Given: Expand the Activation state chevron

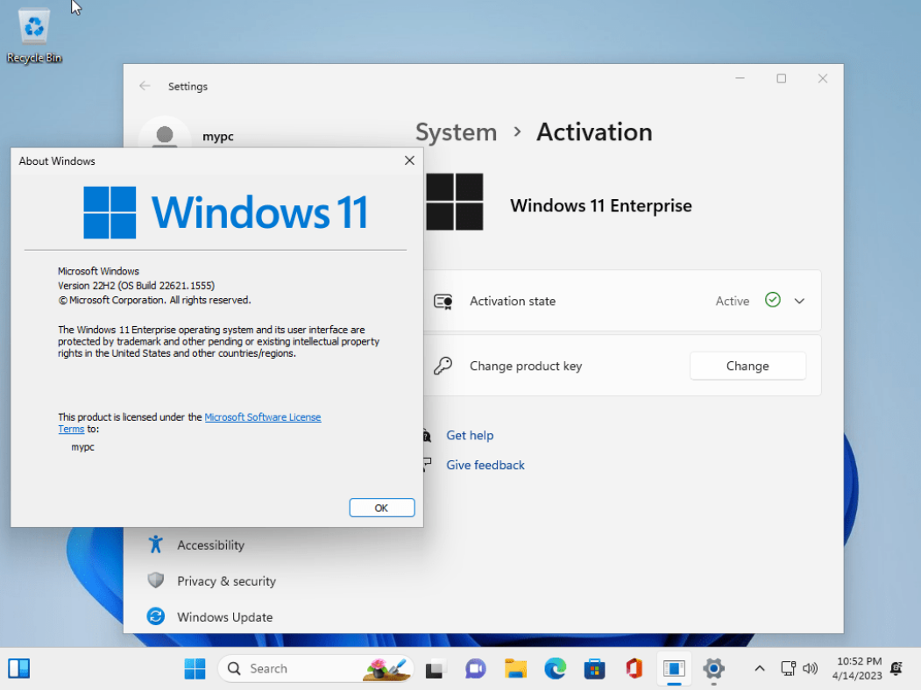Looking at the screenshot, I should pyautogui.click(x=799, y=301).
